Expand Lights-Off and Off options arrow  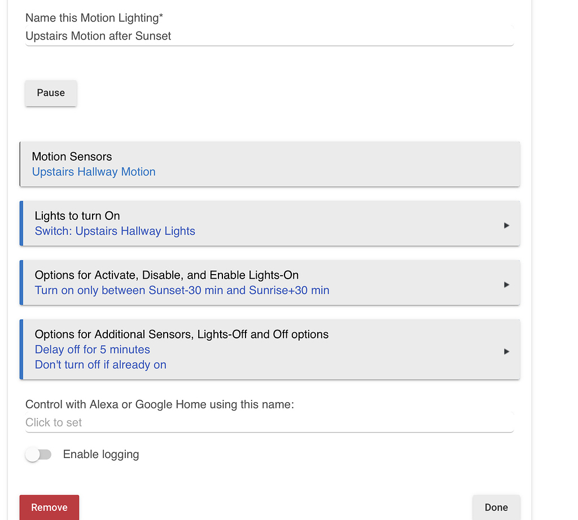click(506, 351)
